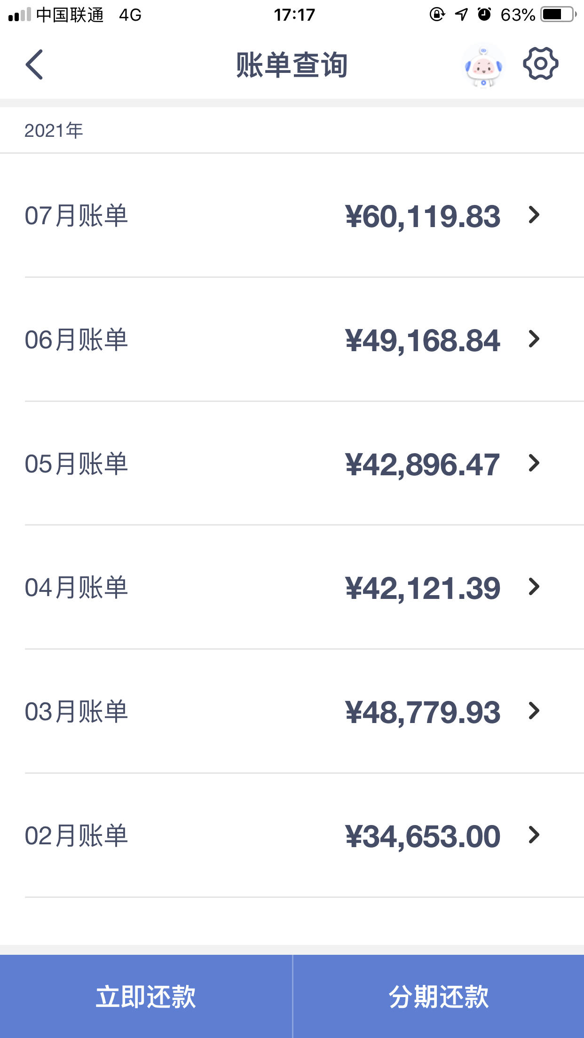584x1038 pixels.
Task: Tap the back arrow icon
Action: click(x=34, y=64)
